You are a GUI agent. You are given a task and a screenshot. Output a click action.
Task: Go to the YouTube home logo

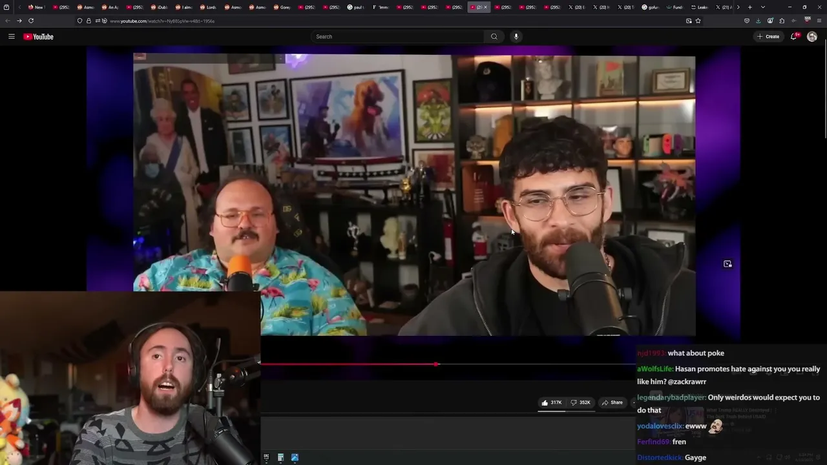click(39, 37)
